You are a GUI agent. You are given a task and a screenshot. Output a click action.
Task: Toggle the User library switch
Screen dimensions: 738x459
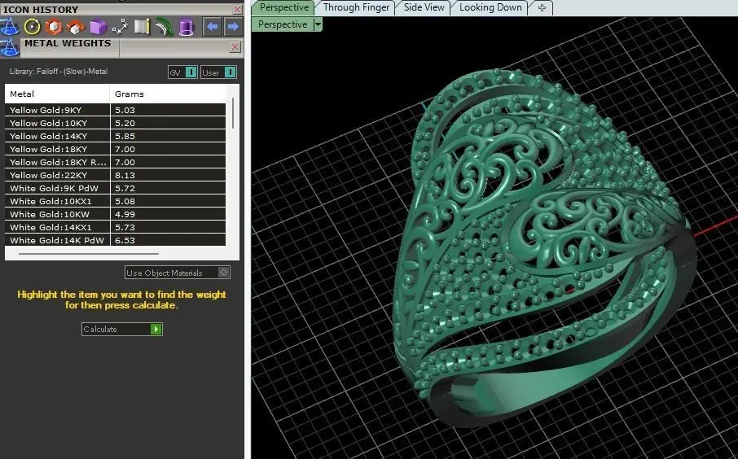(218, 72)
